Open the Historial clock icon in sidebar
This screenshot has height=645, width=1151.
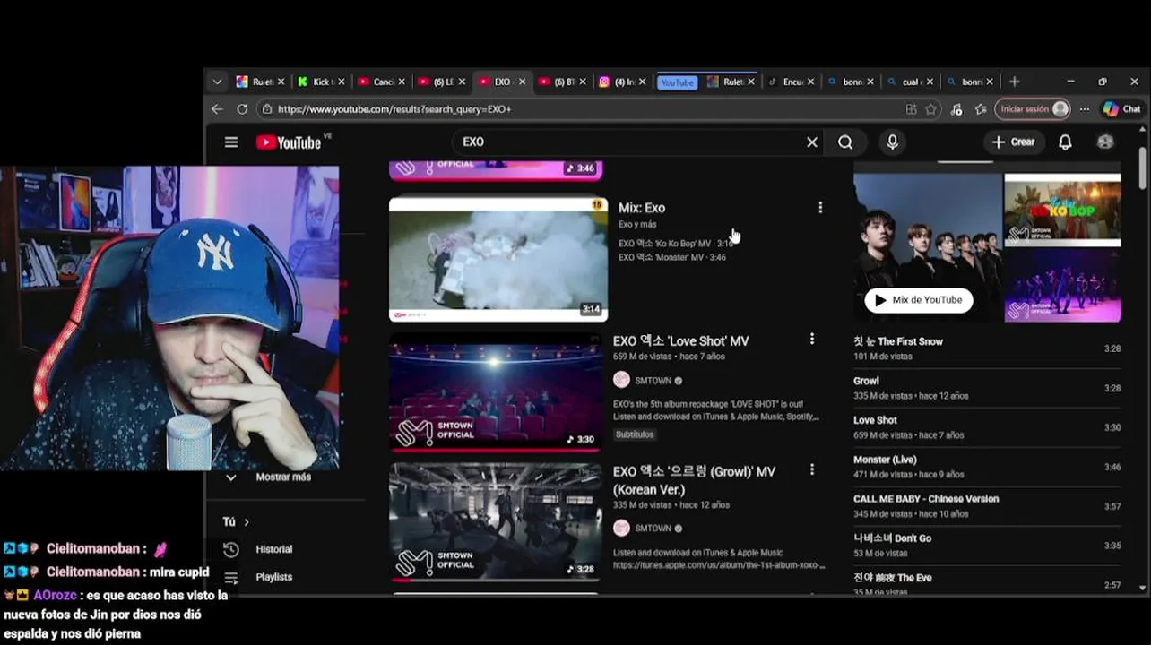click(x=231, y=549)
